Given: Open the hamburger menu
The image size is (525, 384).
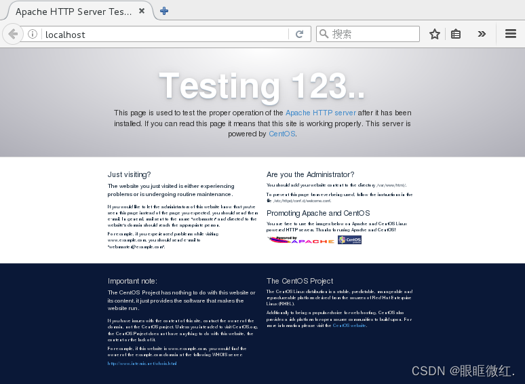Looking at the screenshot, I should pos(510,34).
